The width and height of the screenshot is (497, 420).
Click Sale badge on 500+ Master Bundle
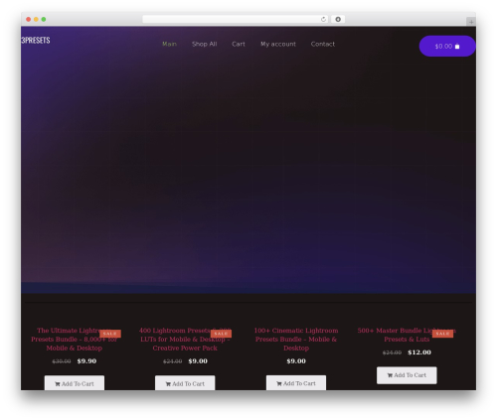click(442, 334)
